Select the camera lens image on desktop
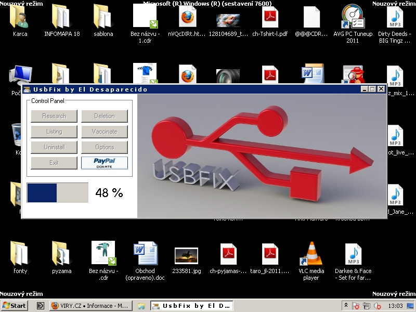416x312 pixels. (x=228, y=76)
